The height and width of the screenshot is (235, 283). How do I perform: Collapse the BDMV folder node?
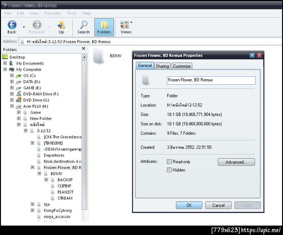pos(39,174)
